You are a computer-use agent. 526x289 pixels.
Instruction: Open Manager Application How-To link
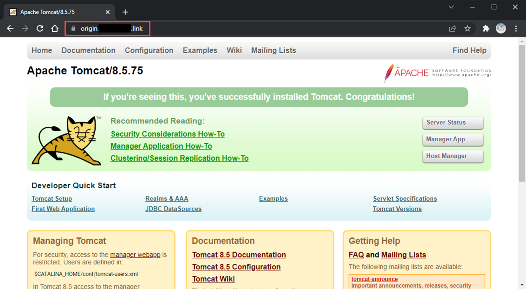coord(161,146)
